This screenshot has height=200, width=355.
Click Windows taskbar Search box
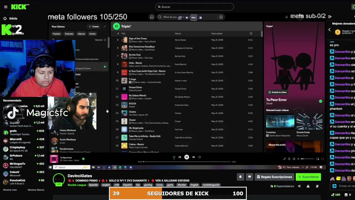(x=72, y=167)
